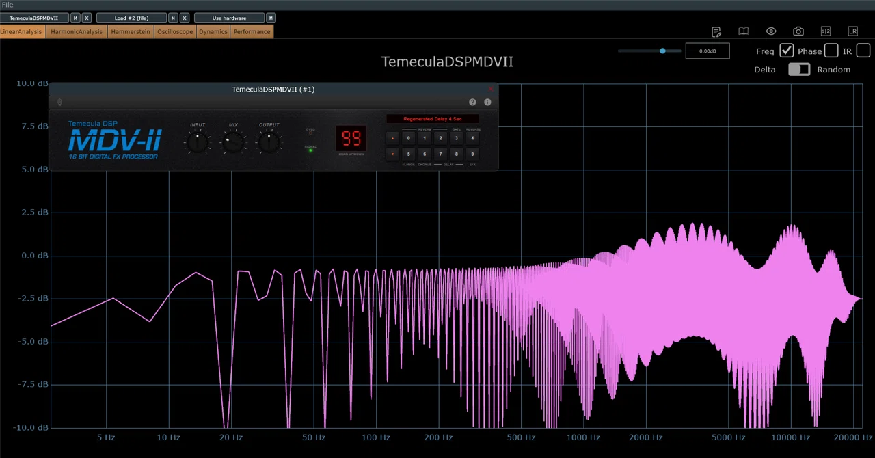The image size is (875, 458).
Task: Switch to the HarmonicAnalysis tab
Action: (x=77, y=32)
